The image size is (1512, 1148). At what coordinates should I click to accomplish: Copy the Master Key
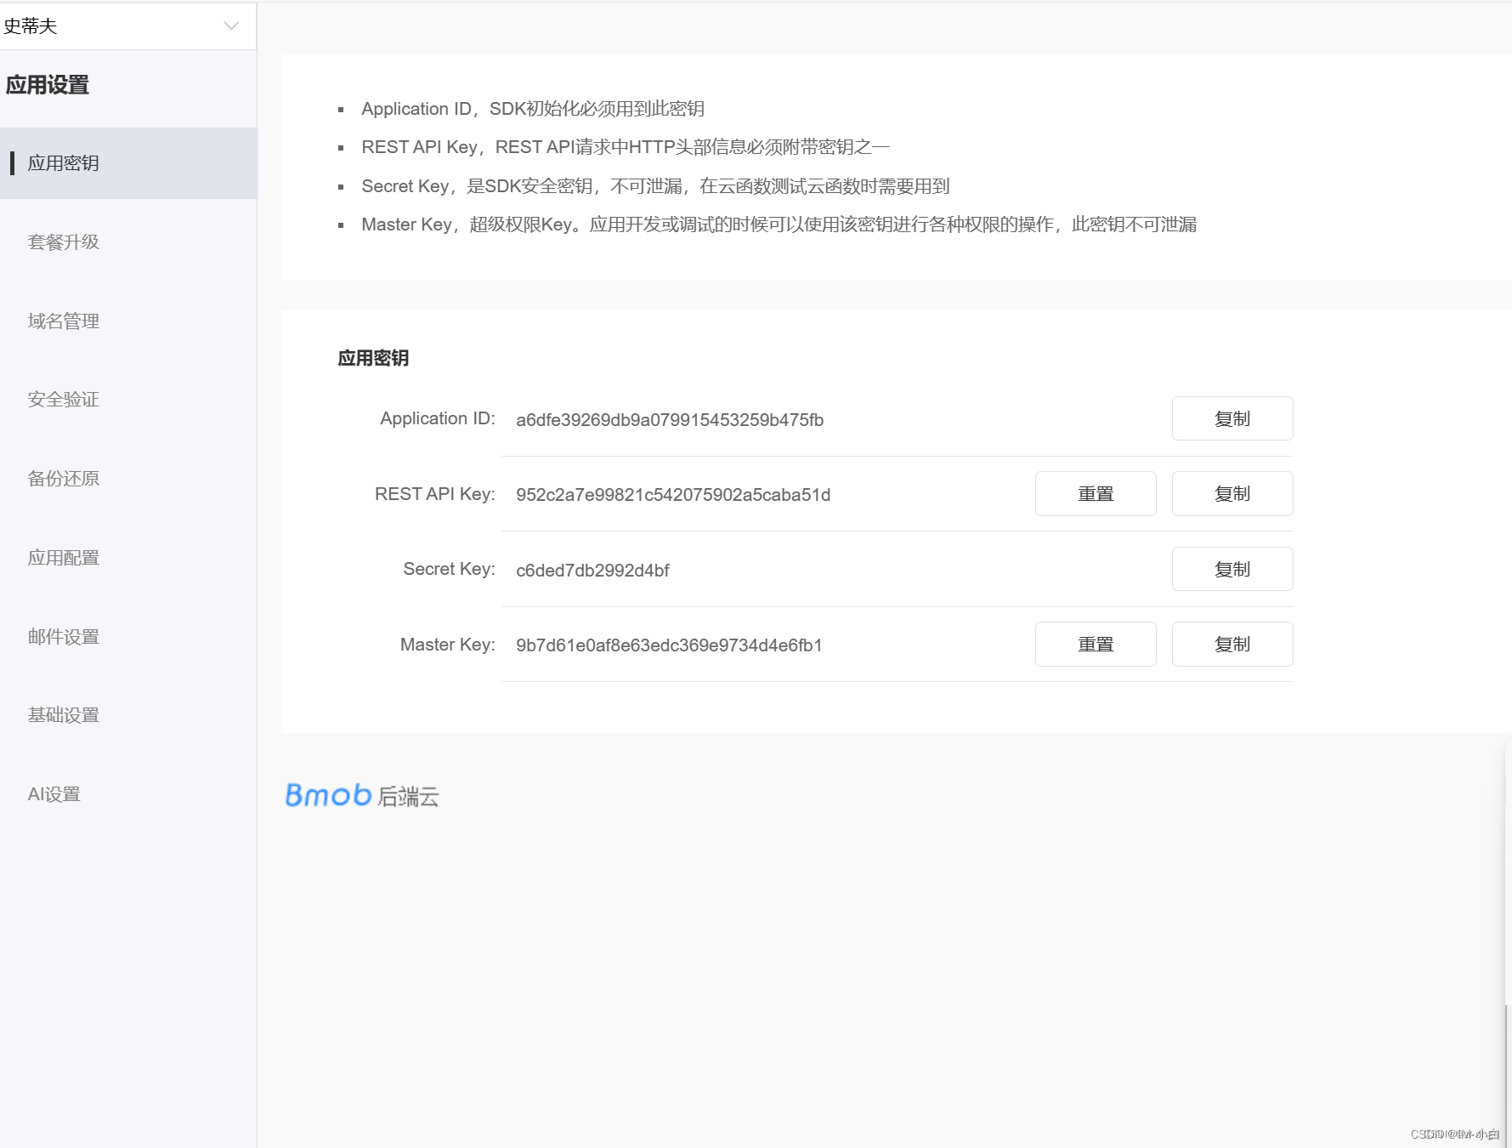click(x=1232, y=644)
